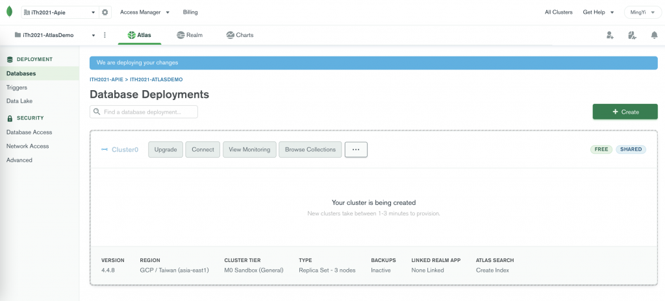Screen dimensions: 665x301
Task: Click the deploying changes banner
Action: point(373,63)
